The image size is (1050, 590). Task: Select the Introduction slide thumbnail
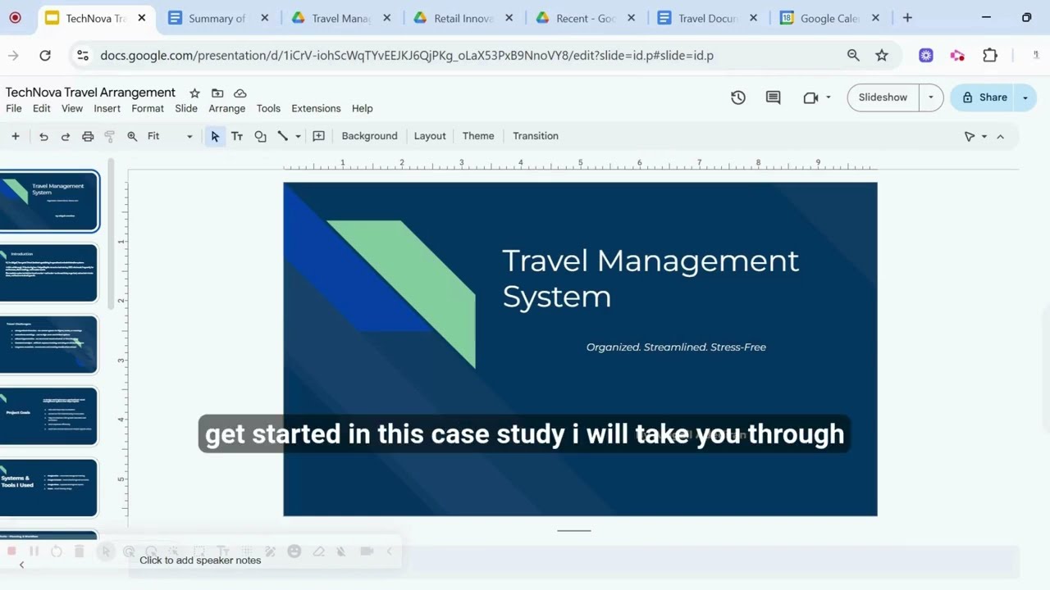tap(49, 273)
